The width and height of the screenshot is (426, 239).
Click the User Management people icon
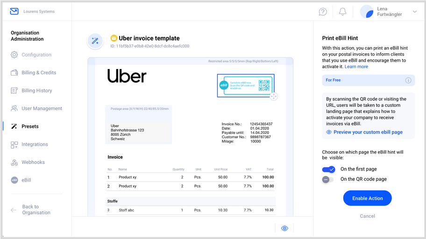14,108
